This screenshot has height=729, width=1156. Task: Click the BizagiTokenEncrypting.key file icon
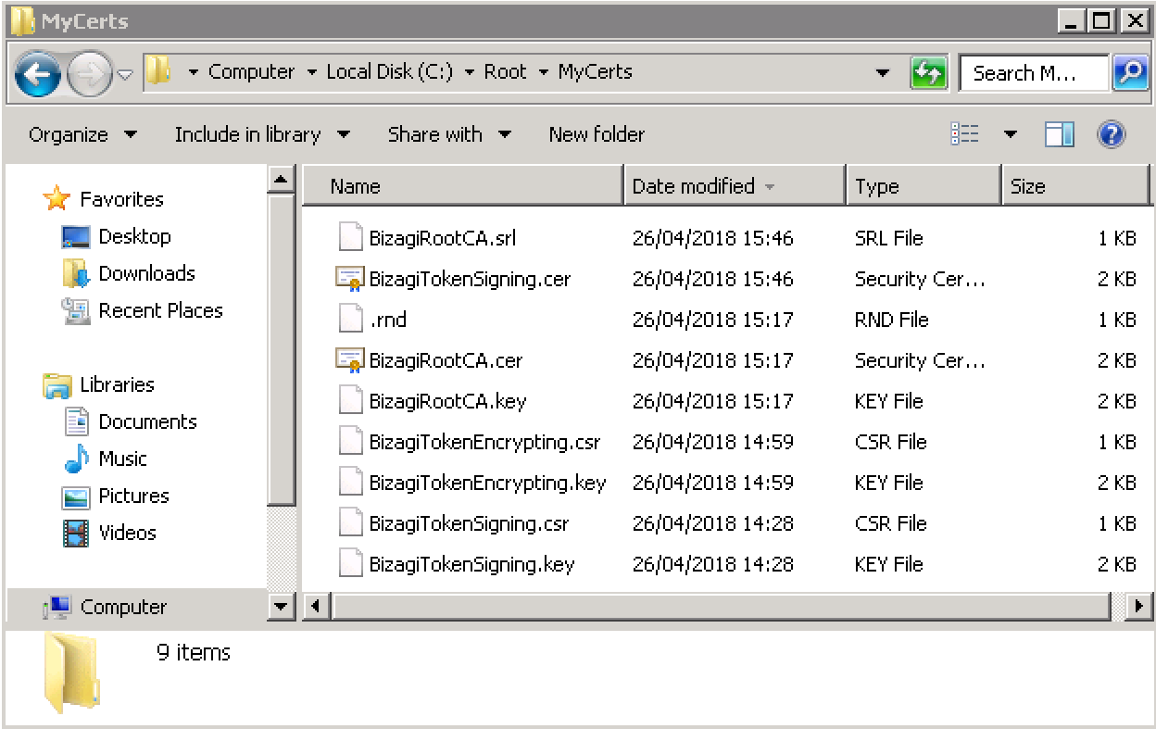[350, 483]
